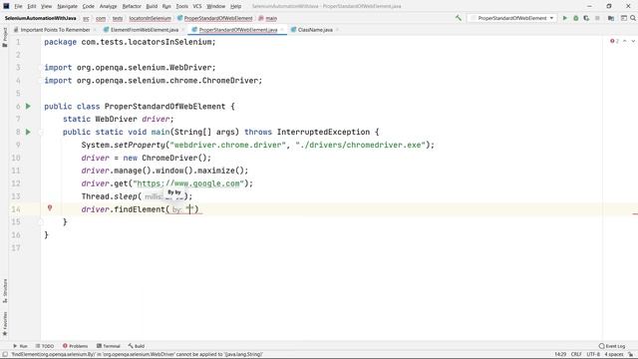Collapse the main method with its fold marker

(41, 132)
